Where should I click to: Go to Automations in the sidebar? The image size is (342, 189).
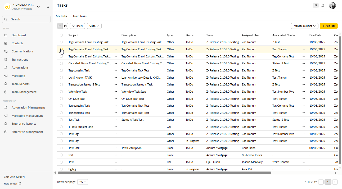pos(20,67)
